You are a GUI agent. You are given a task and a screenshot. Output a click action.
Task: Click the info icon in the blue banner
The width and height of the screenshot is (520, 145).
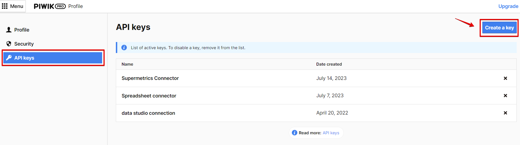click(124, 48)
